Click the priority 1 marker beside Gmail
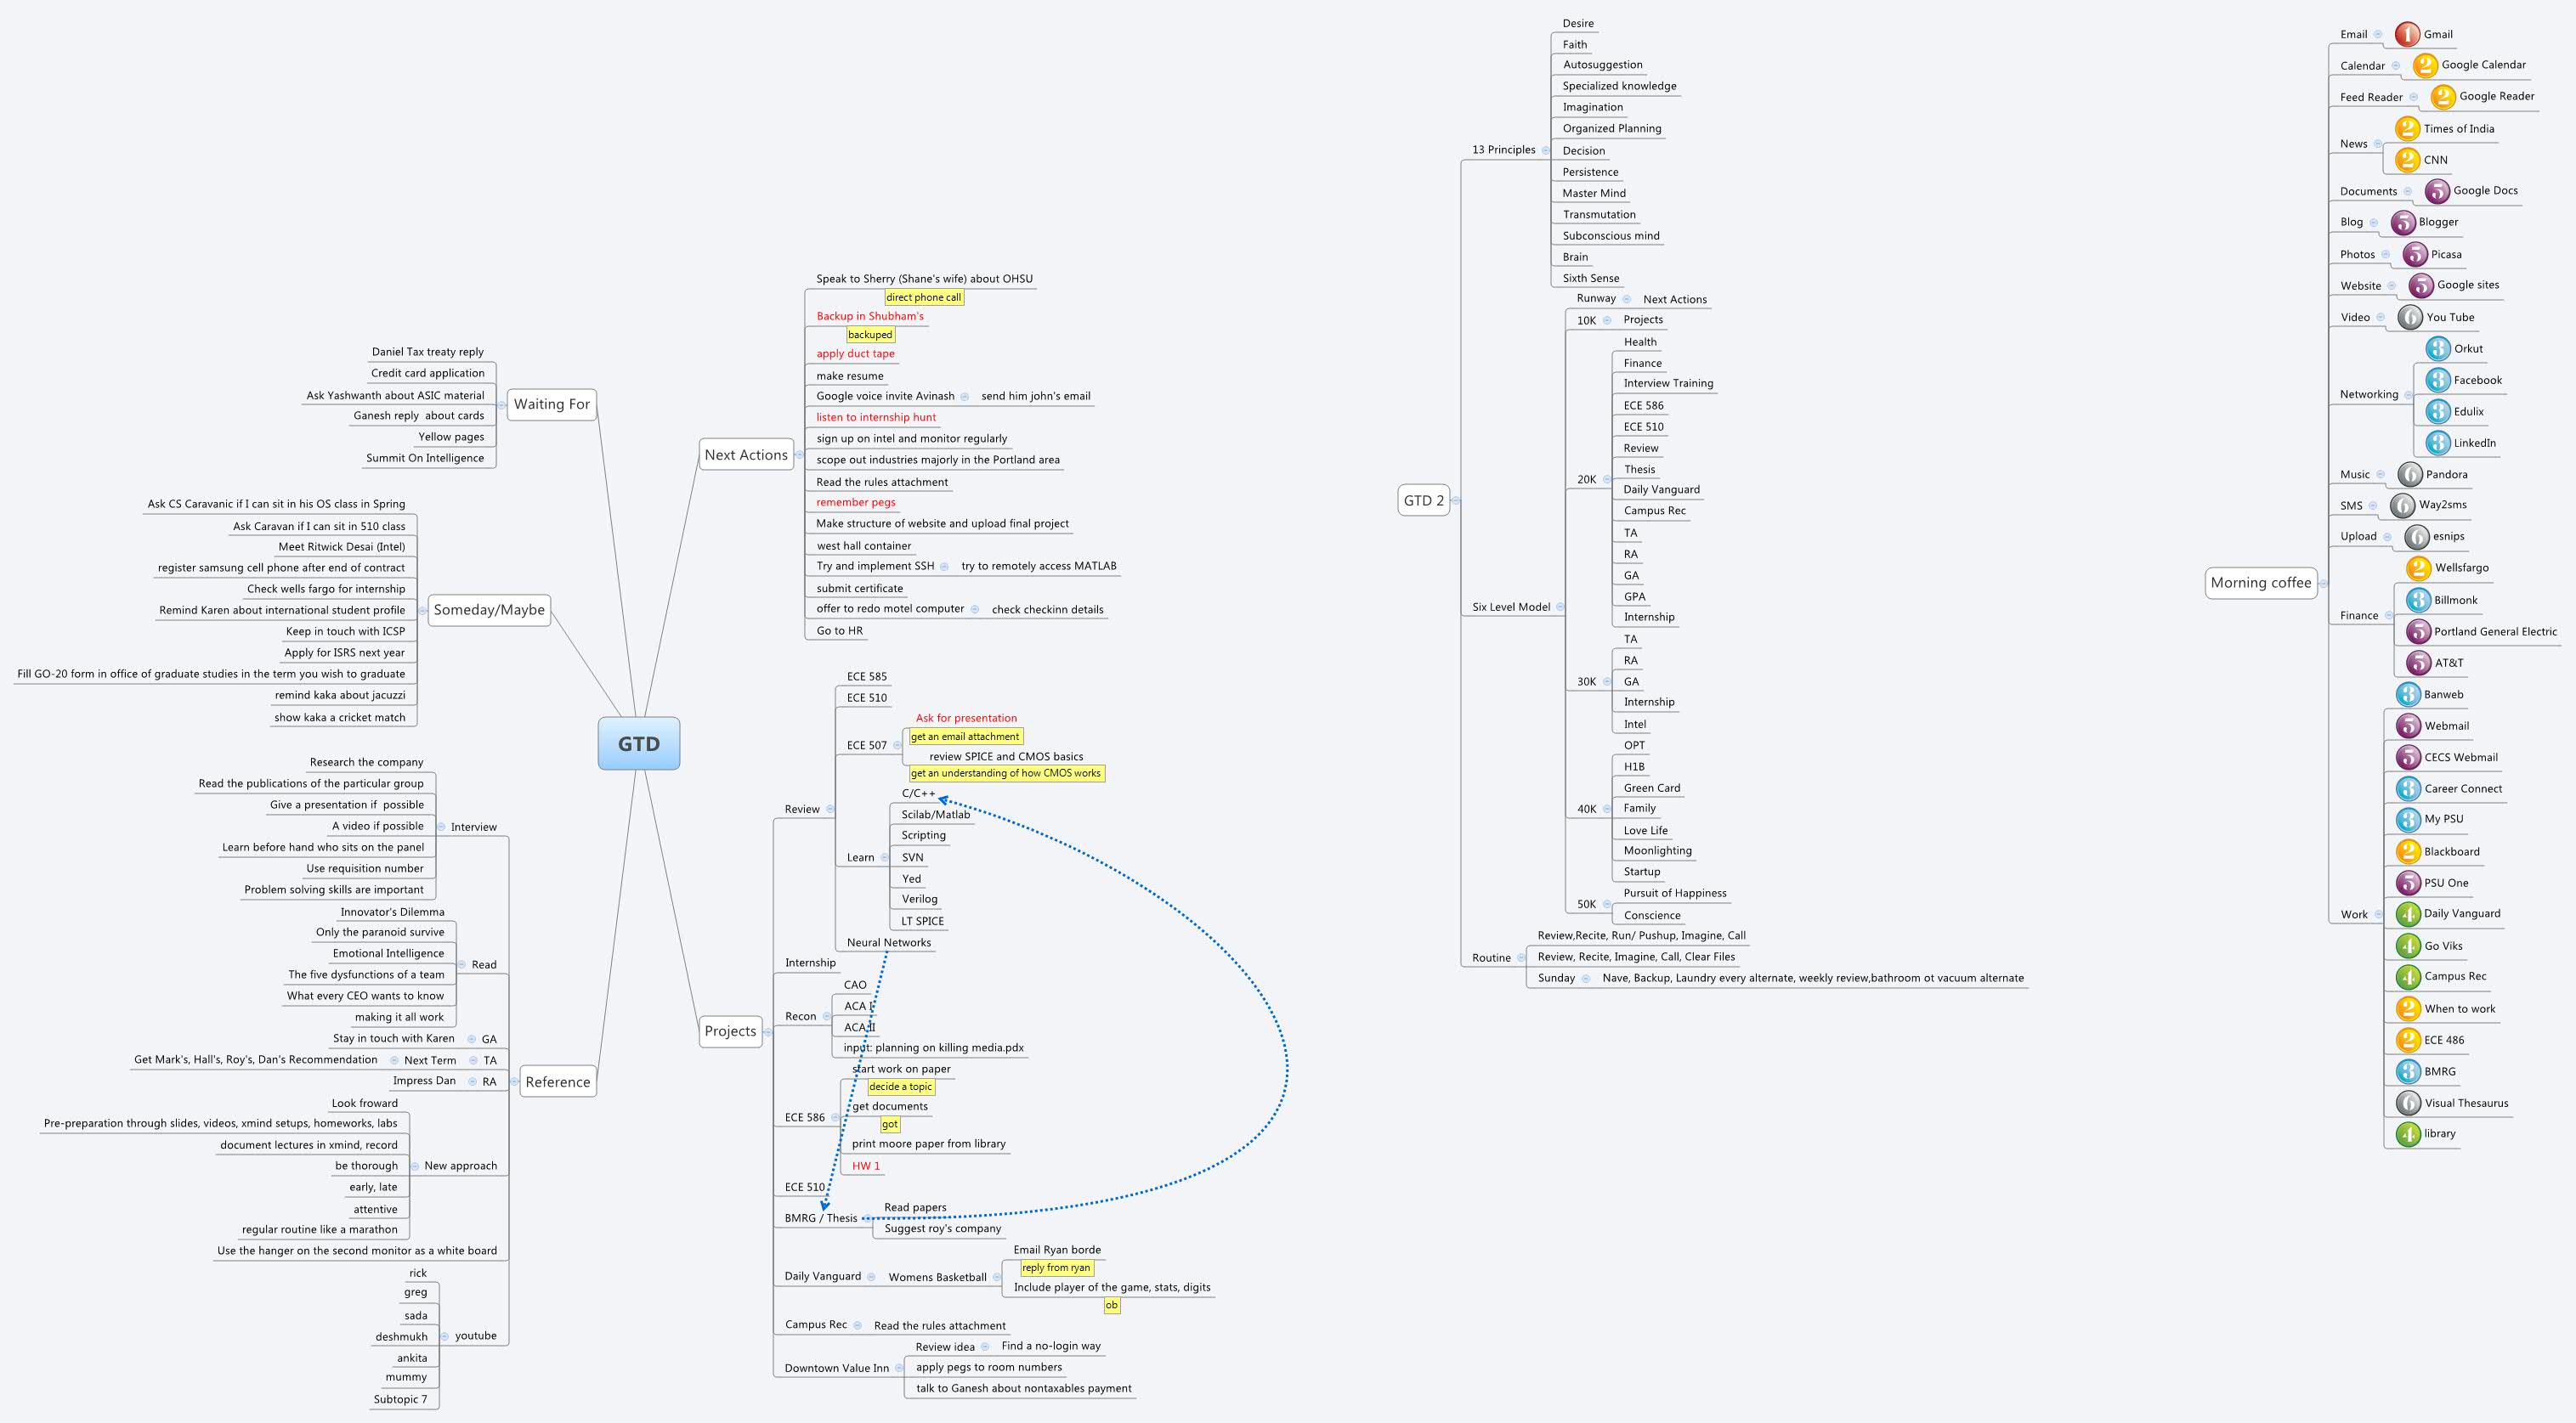The width and height of the screenshot is (2576, 1423). (x=2408, y=33)
